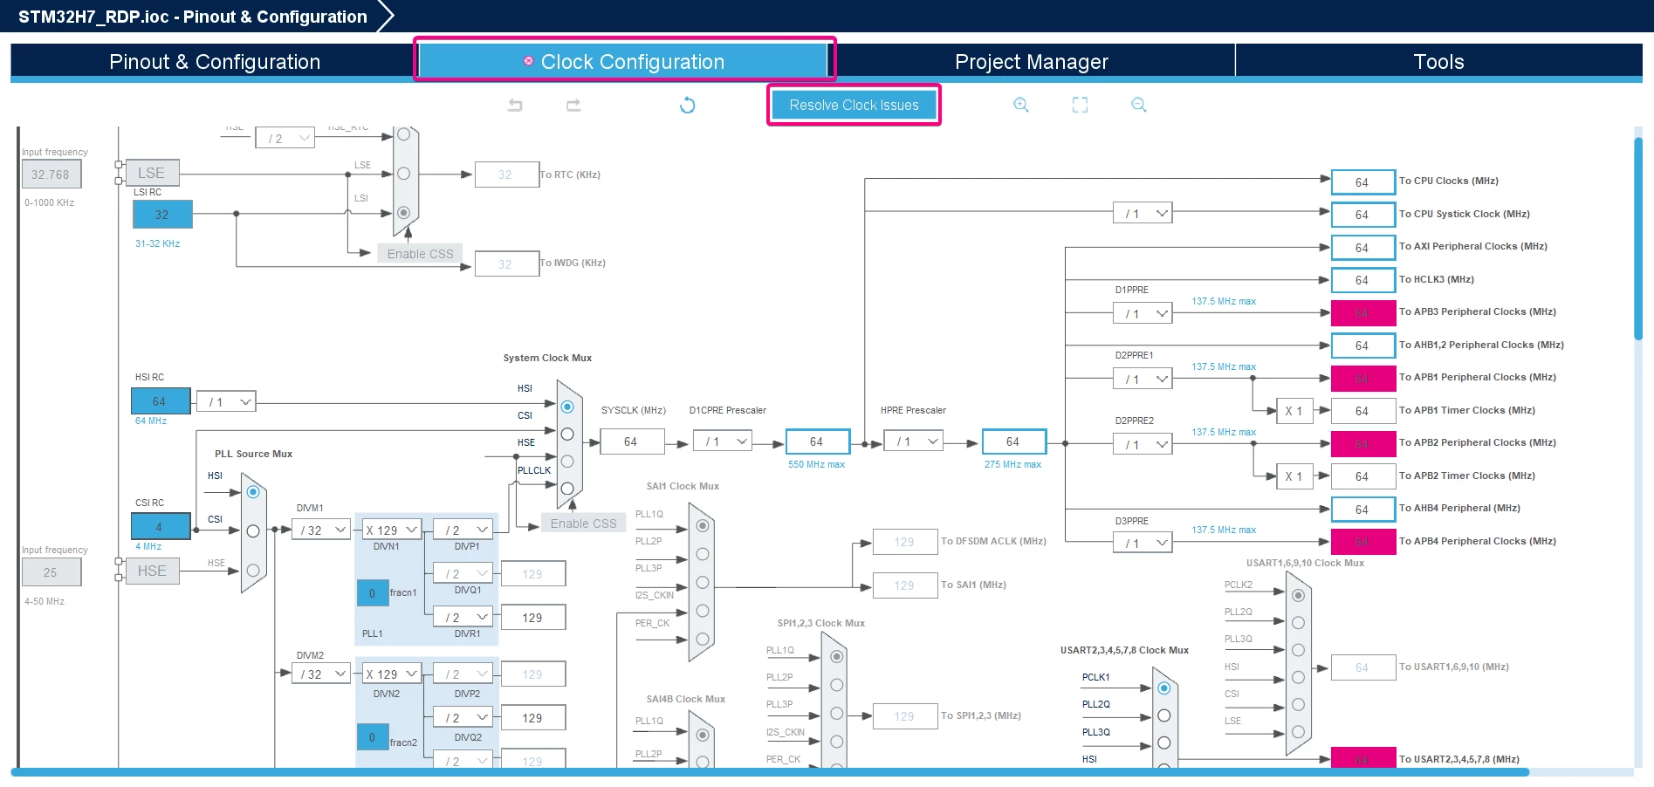Open the DIVN2 multiplier dropdown
The height and width of the screenshot is (787, 1654).
pos(392,674)
